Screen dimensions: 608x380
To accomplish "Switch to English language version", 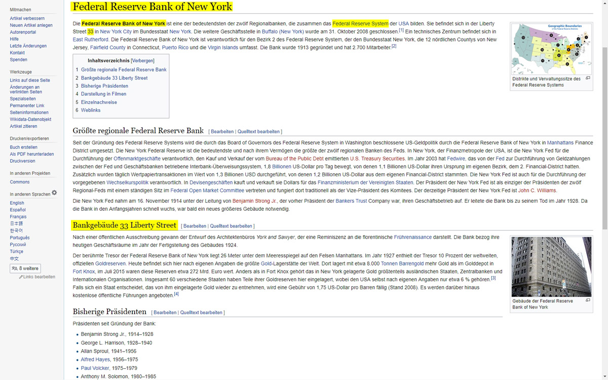I will click(17, 203).
